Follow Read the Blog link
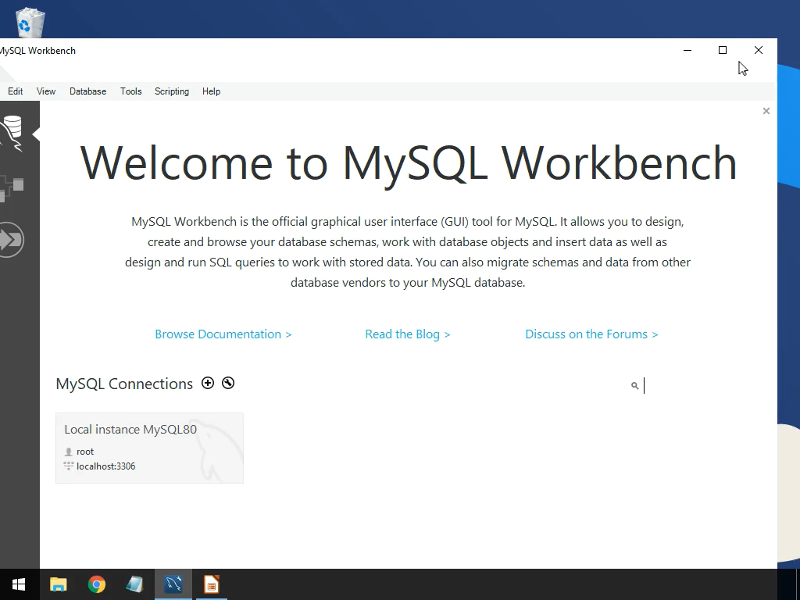 pyautogui.click(x=408, y=334)
